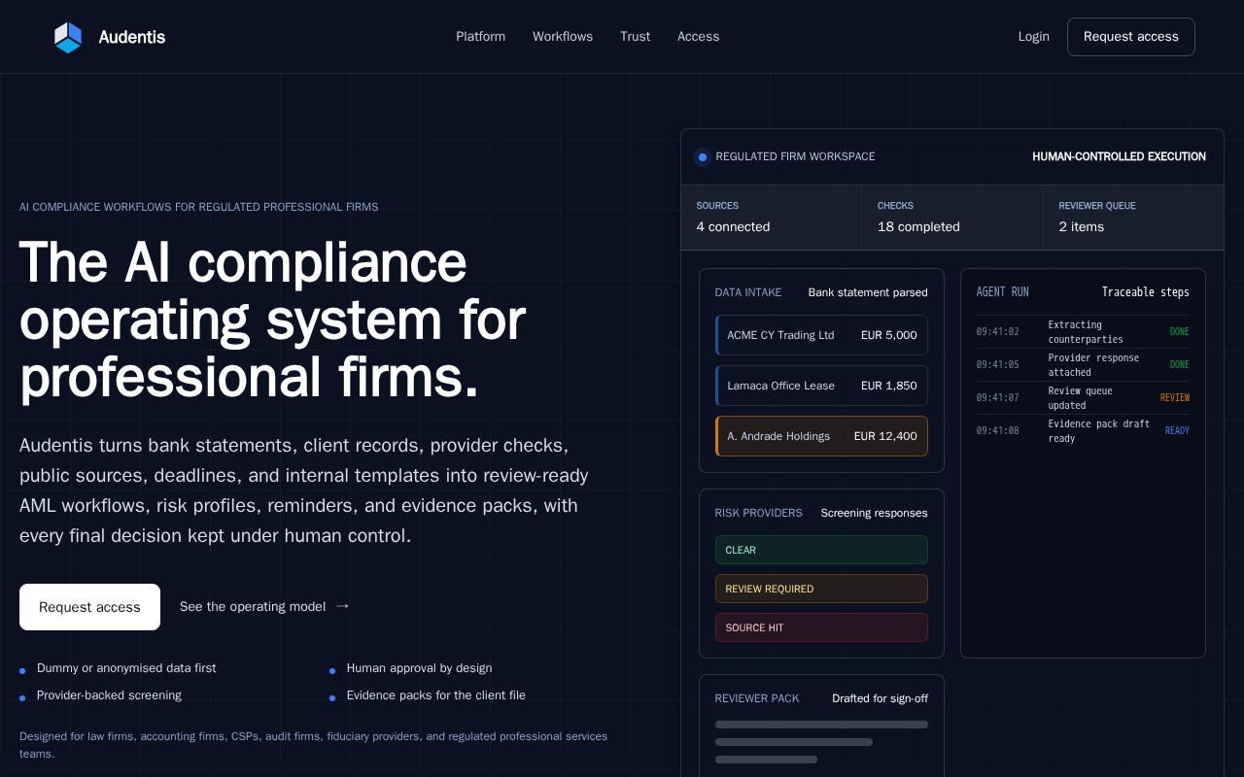
Task: Click the Screening responses label
Action: pyautogui.click(x=874, y=513)
